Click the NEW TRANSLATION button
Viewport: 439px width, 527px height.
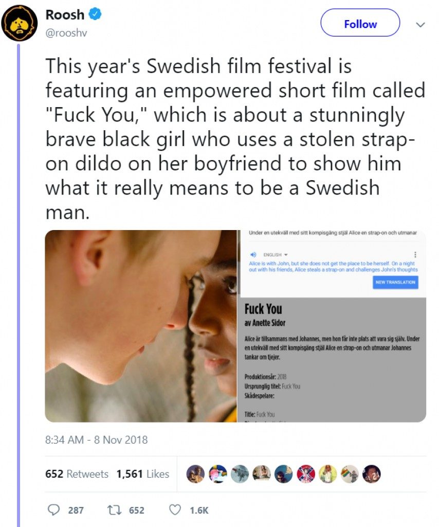click(395, 283)
